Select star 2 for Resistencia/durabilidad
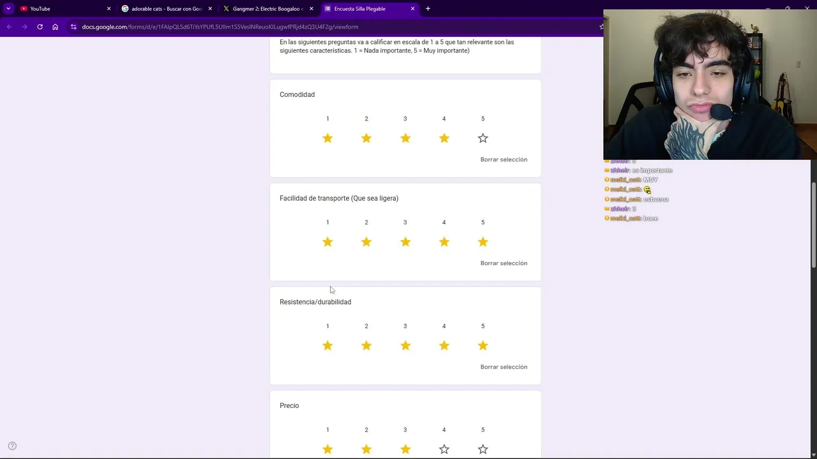Image resolution: width=817 pixels, height=459 pixels. click(x=366, y=346)
